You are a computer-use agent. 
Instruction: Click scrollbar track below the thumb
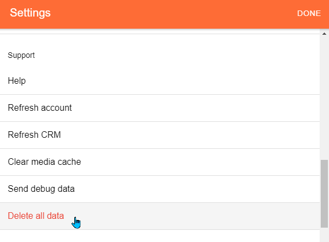tap(324, 235)
